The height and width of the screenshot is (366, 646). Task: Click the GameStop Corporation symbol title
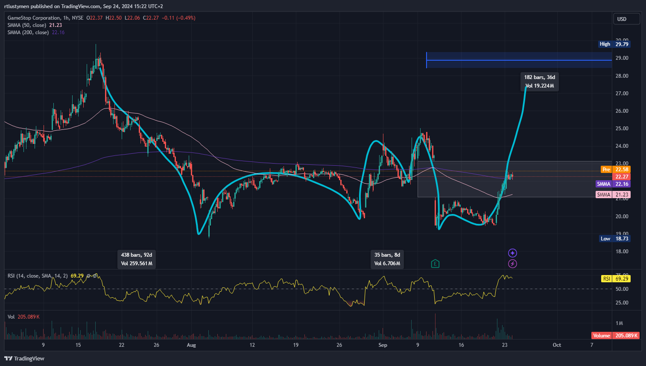pos(34,18)
